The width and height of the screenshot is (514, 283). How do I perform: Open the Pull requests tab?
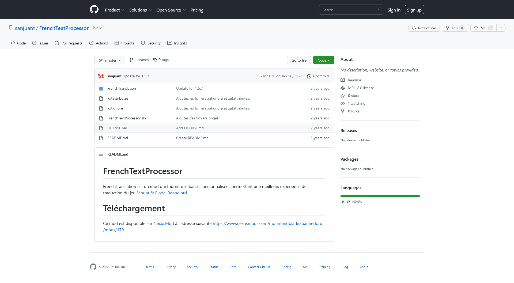tap(69, 43)
